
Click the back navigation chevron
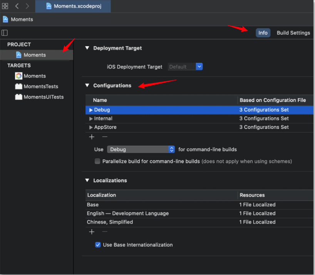click(x=17, y=6)
